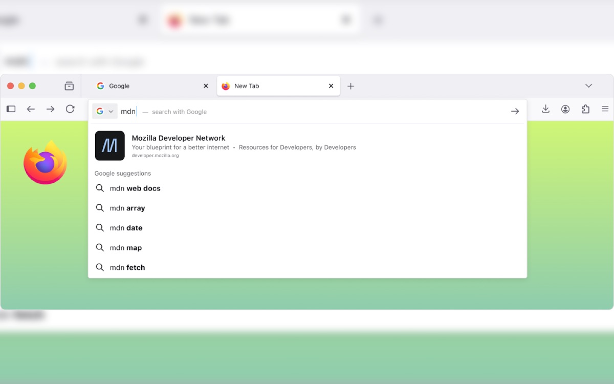Viewport: 614px width, 384px height.
Task: Switch to the Google tab
Action: [146, 86]
